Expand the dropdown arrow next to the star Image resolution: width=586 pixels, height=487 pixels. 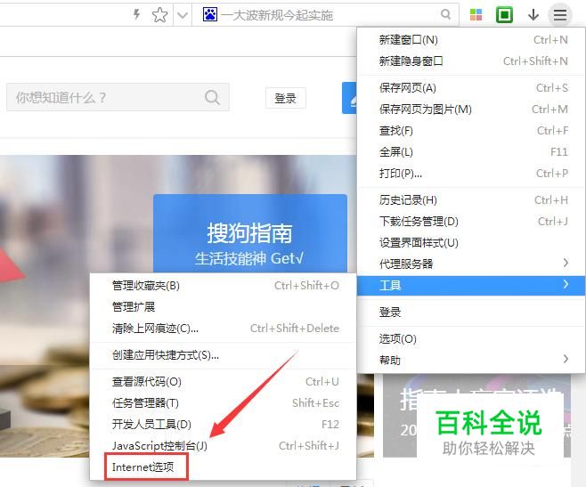point(183,15)
